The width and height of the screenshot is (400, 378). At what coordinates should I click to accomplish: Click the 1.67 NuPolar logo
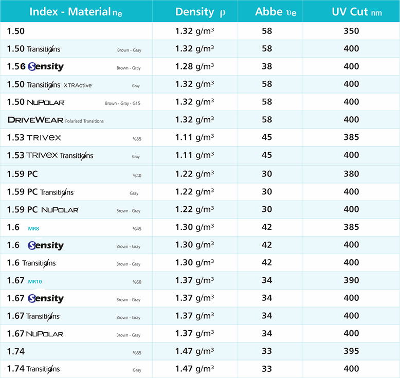coord(45,334)
